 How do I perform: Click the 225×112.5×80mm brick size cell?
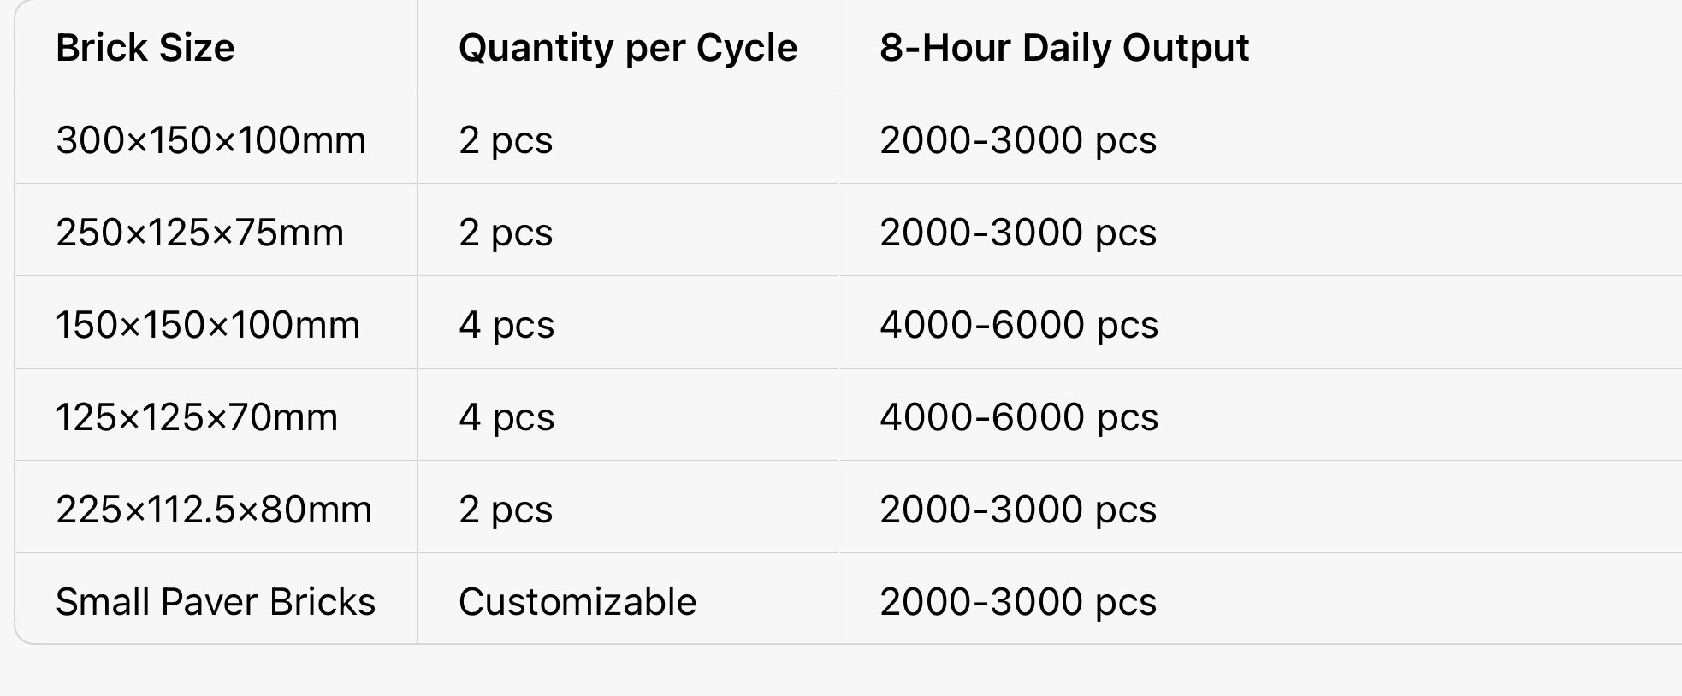[214, 510]
